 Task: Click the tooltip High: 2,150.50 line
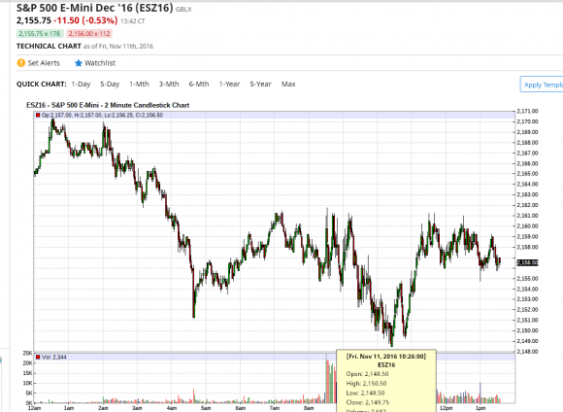click(x=366, y=384)
